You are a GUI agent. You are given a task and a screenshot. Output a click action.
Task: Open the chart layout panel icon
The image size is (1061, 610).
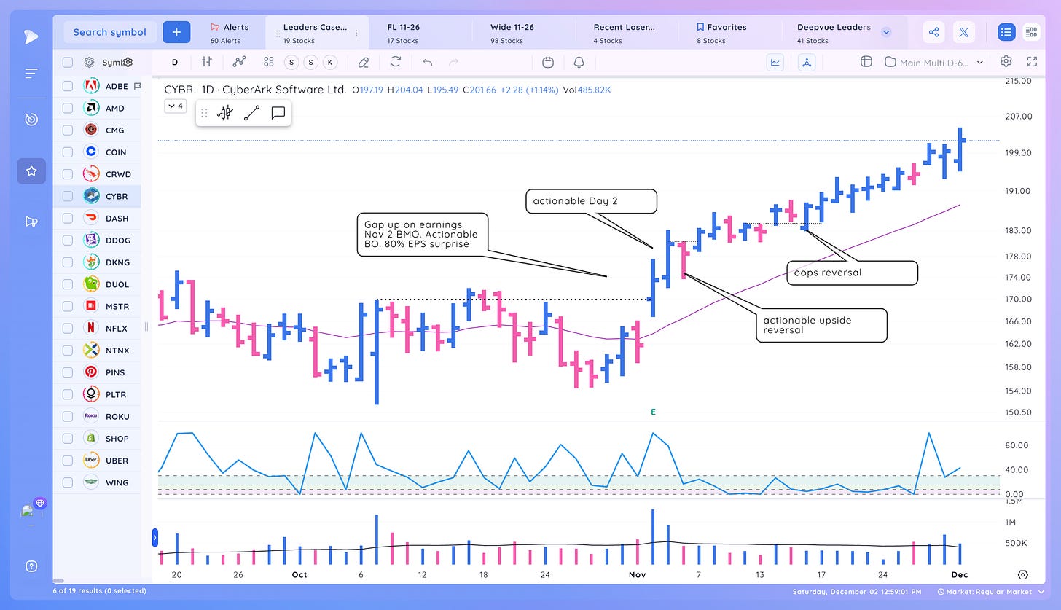click(866, 62)
